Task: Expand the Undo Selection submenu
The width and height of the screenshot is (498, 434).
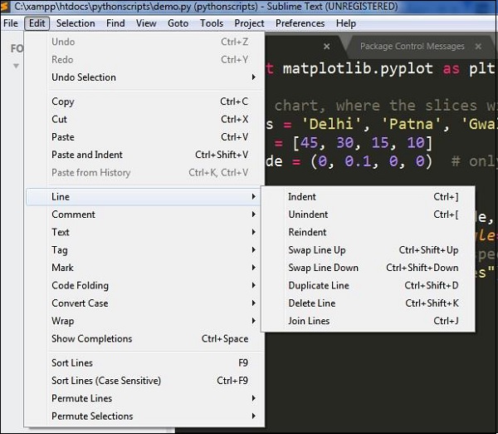Action: (x=144, y=77)
